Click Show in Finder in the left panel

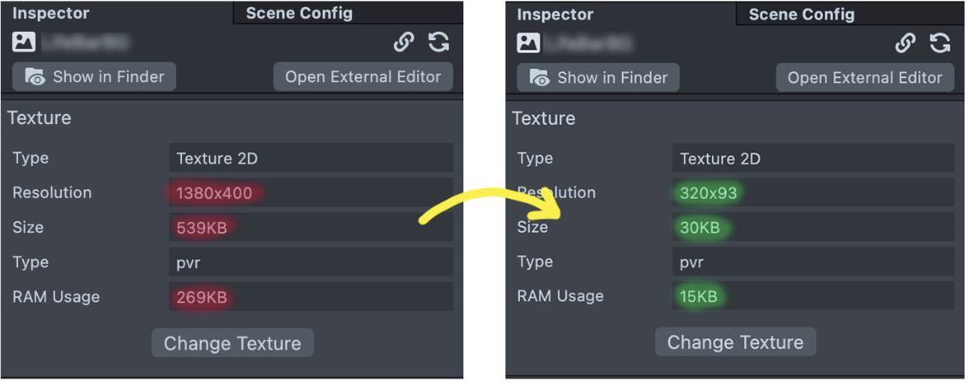94,77
